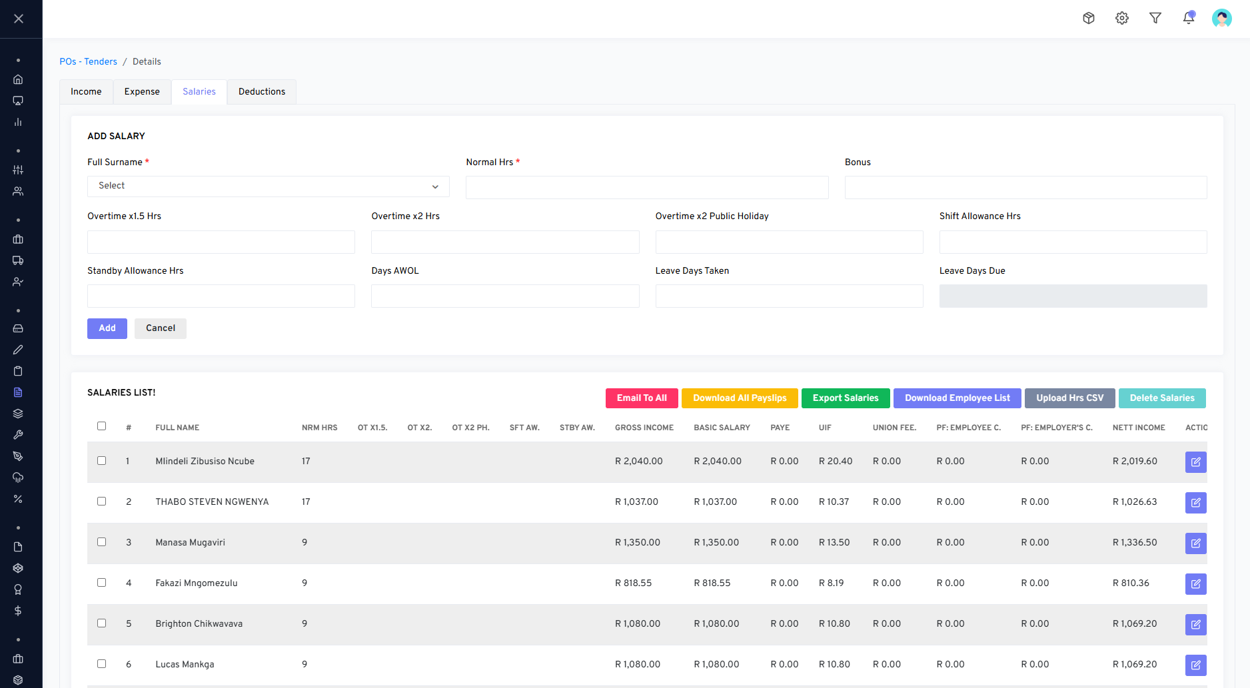Focus the Days AWOL field
The height and width of the screenshot is (688, 1250).
coord(505,296)
